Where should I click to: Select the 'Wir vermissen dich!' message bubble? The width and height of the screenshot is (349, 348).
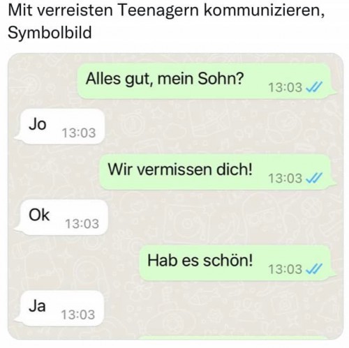tap(218, 172)
